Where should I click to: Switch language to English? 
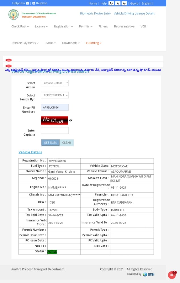146,3
